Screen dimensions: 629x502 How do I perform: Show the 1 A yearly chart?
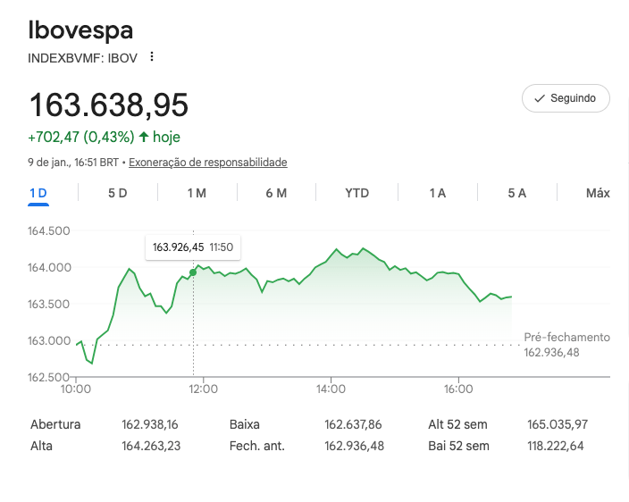(x=437, y=193)
